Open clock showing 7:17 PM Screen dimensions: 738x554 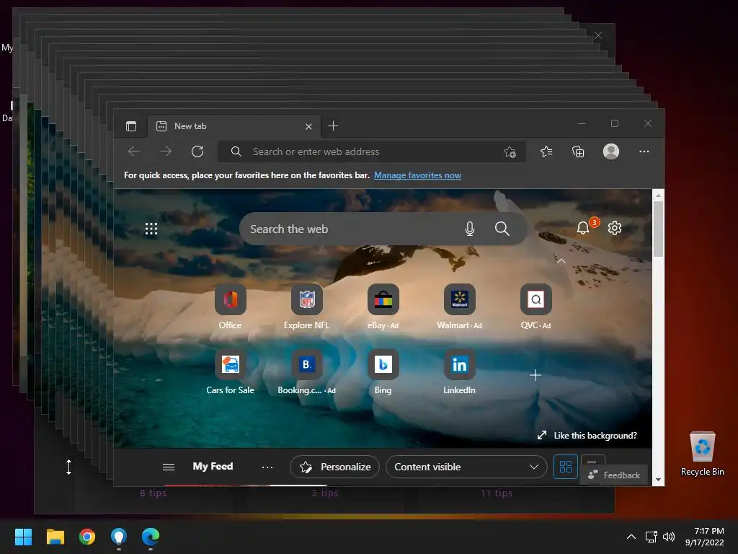pos(705,537)
